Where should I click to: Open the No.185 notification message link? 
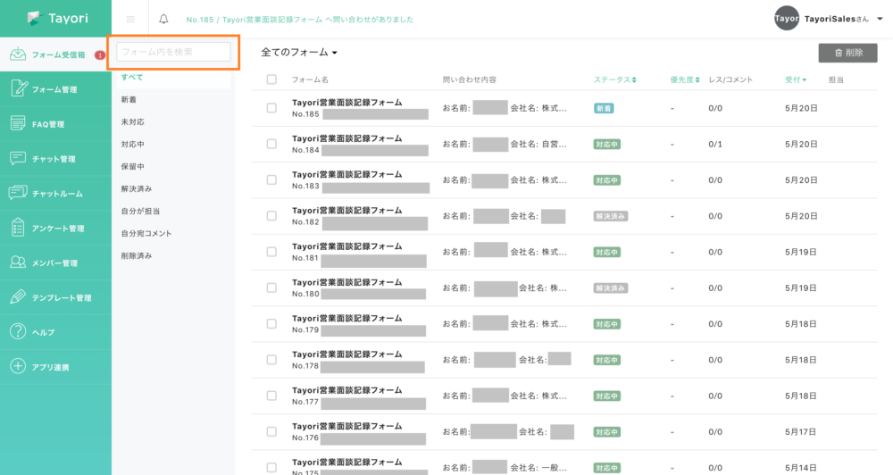click(x=299, y=20)
